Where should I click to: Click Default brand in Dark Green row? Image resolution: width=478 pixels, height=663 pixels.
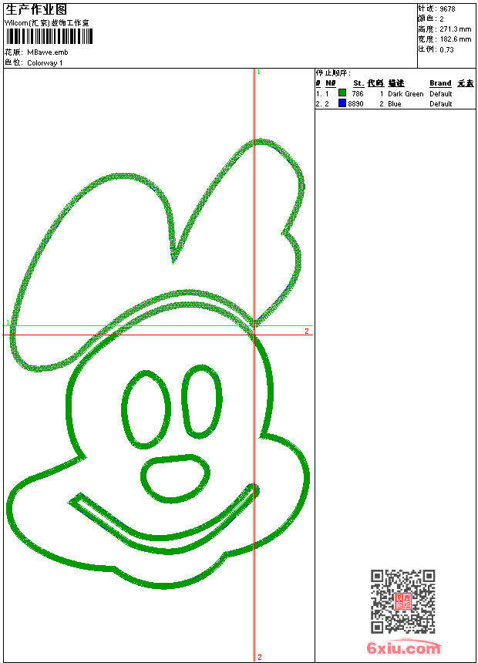440,94
